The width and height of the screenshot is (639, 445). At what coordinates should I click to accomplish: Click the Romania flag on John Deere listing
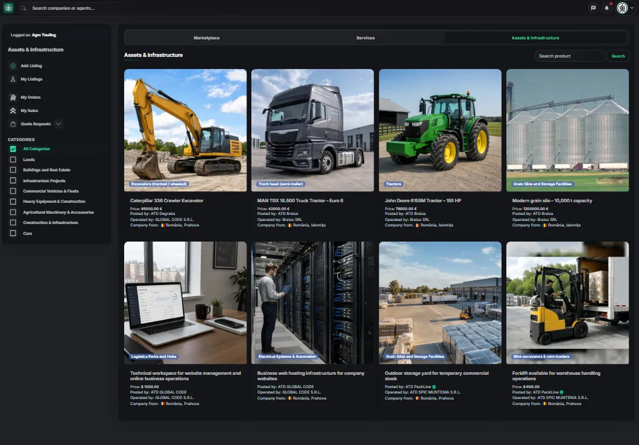click(417, 225)
